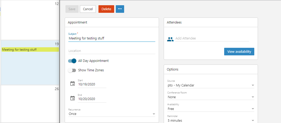The height and width of the screenshot is (123, 281).
Task: Click into the Location field
Action: [112, 51]
